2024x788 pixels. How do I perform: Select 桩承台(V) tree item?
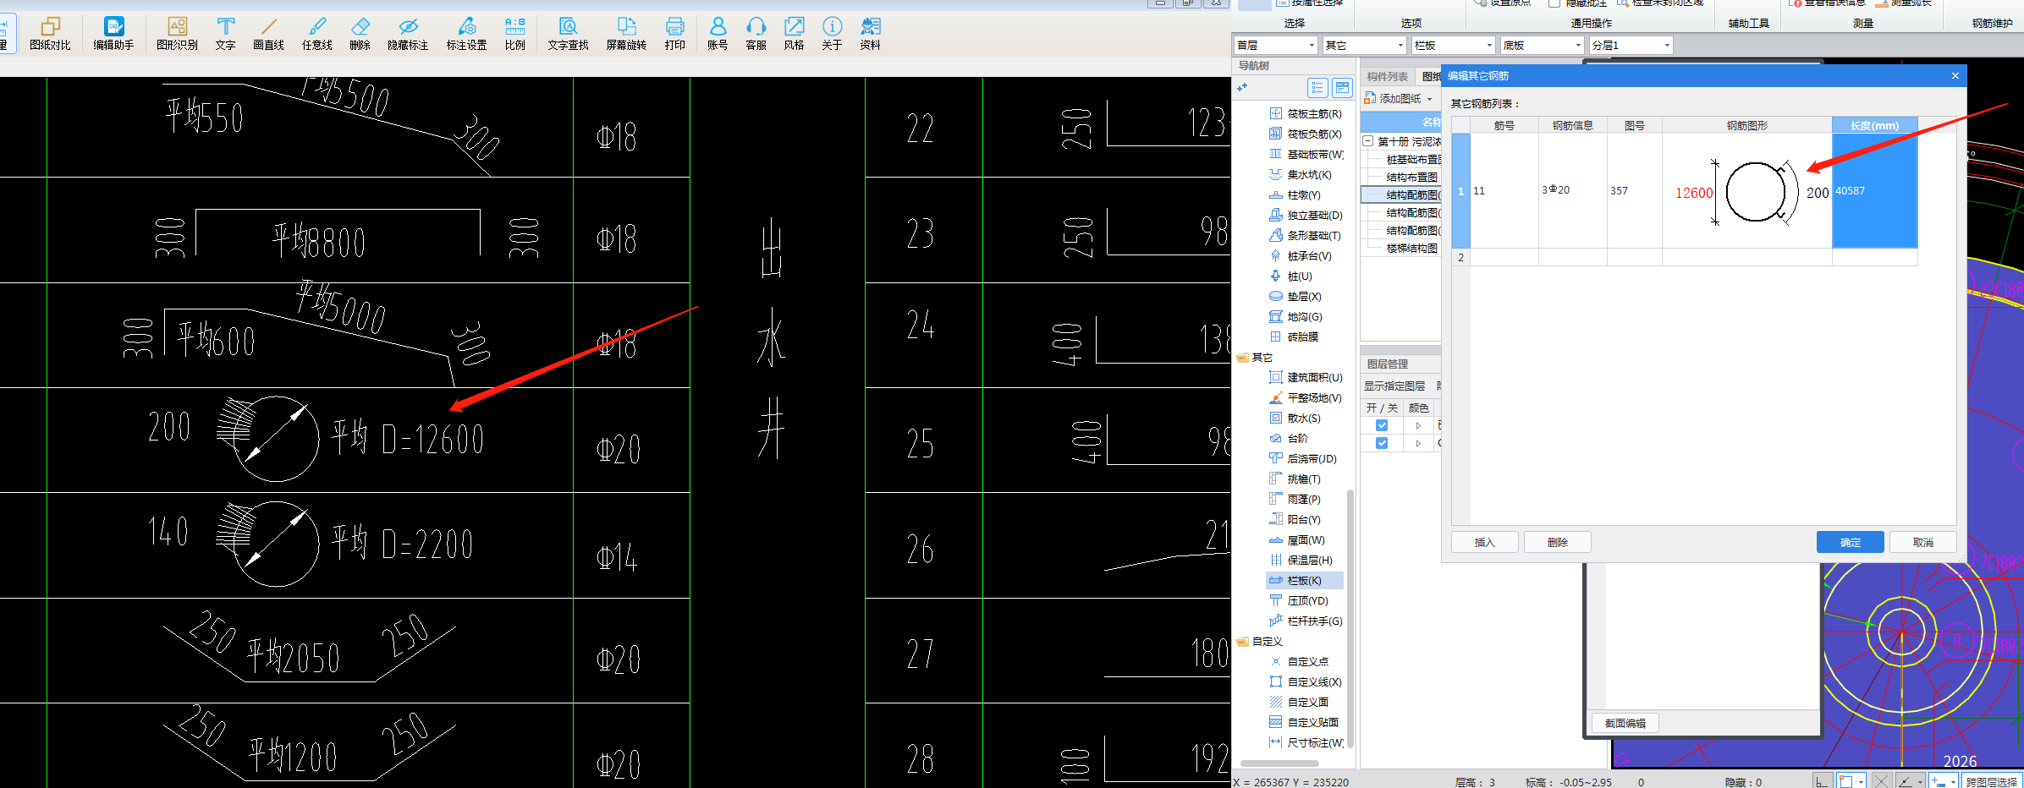pos(1301,256)
